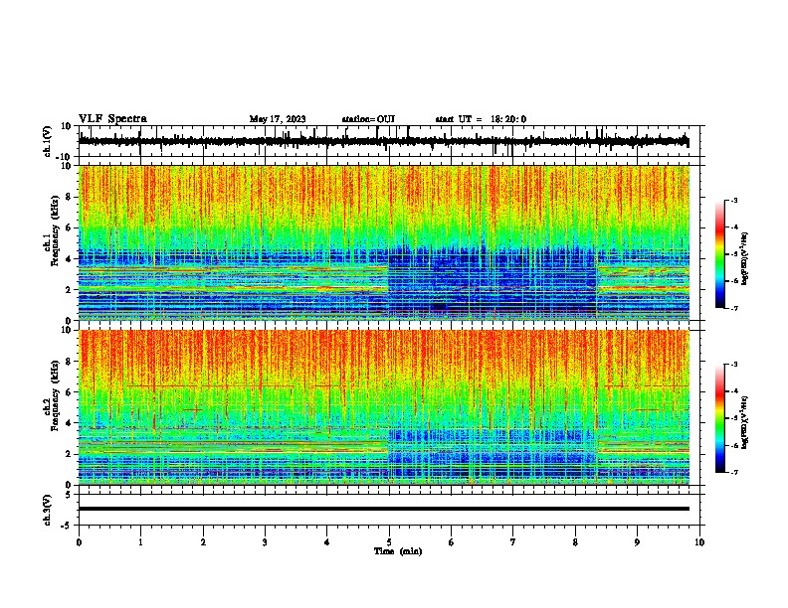Click time axis tick label '9'
788x608 pixels.
(637, 542)
